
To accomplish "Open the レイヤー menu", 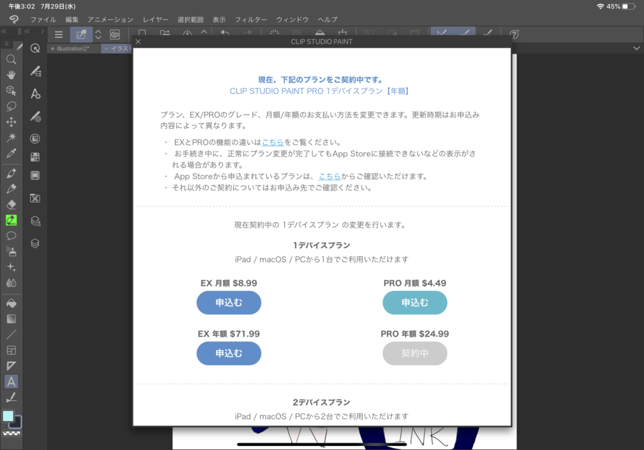I will pyautogui.click(x=155, y=19).
